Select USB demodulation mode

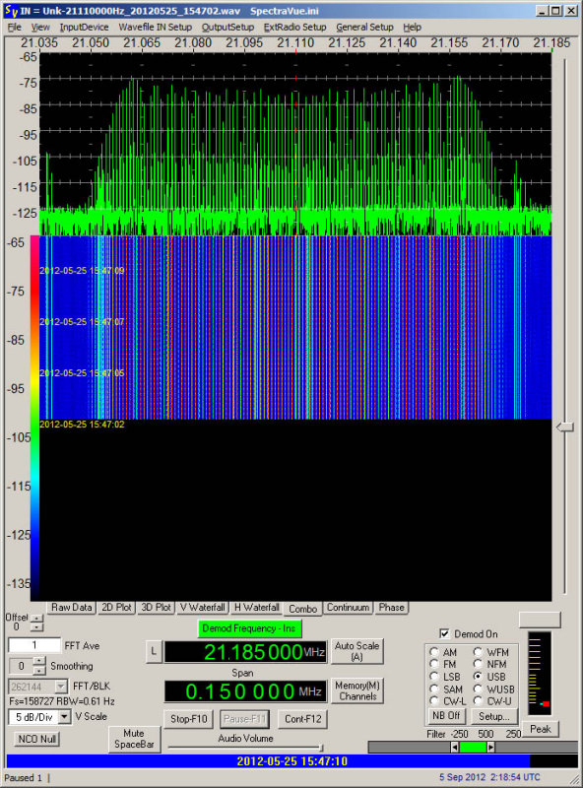tap(478, 677)
